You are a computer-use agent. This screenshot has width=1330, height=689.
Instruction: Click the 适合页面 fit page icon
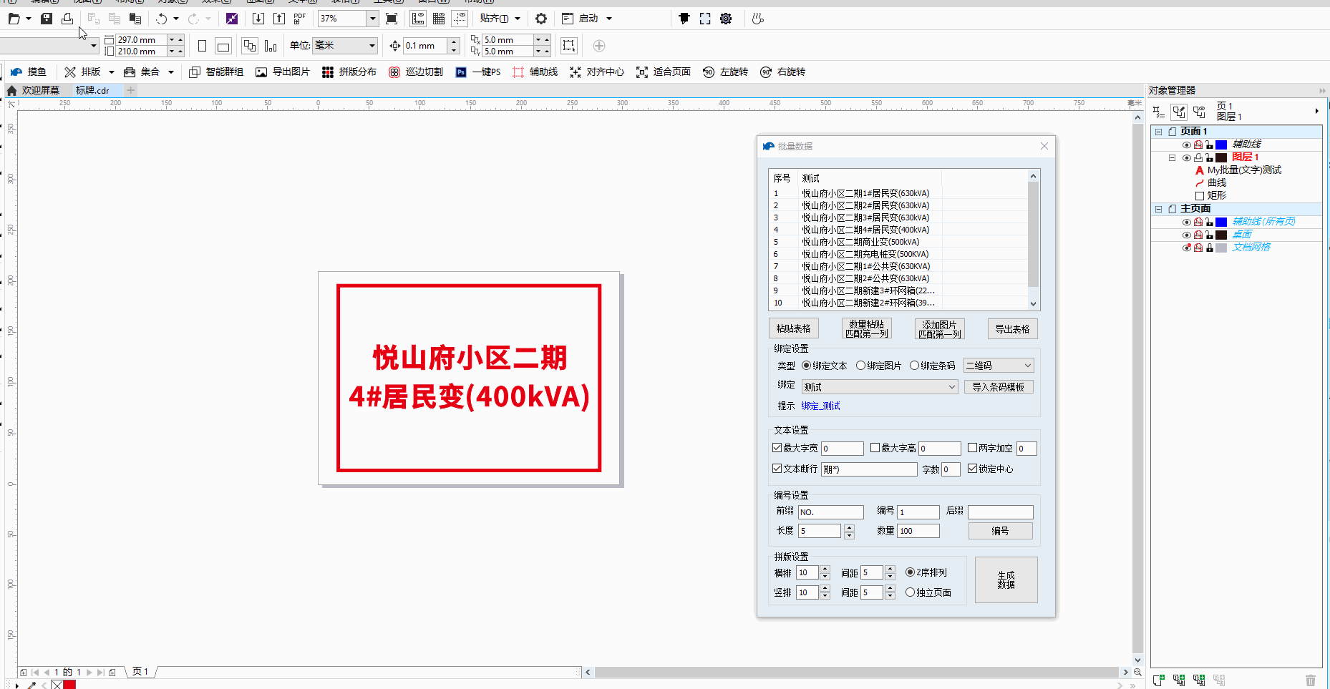642,72
